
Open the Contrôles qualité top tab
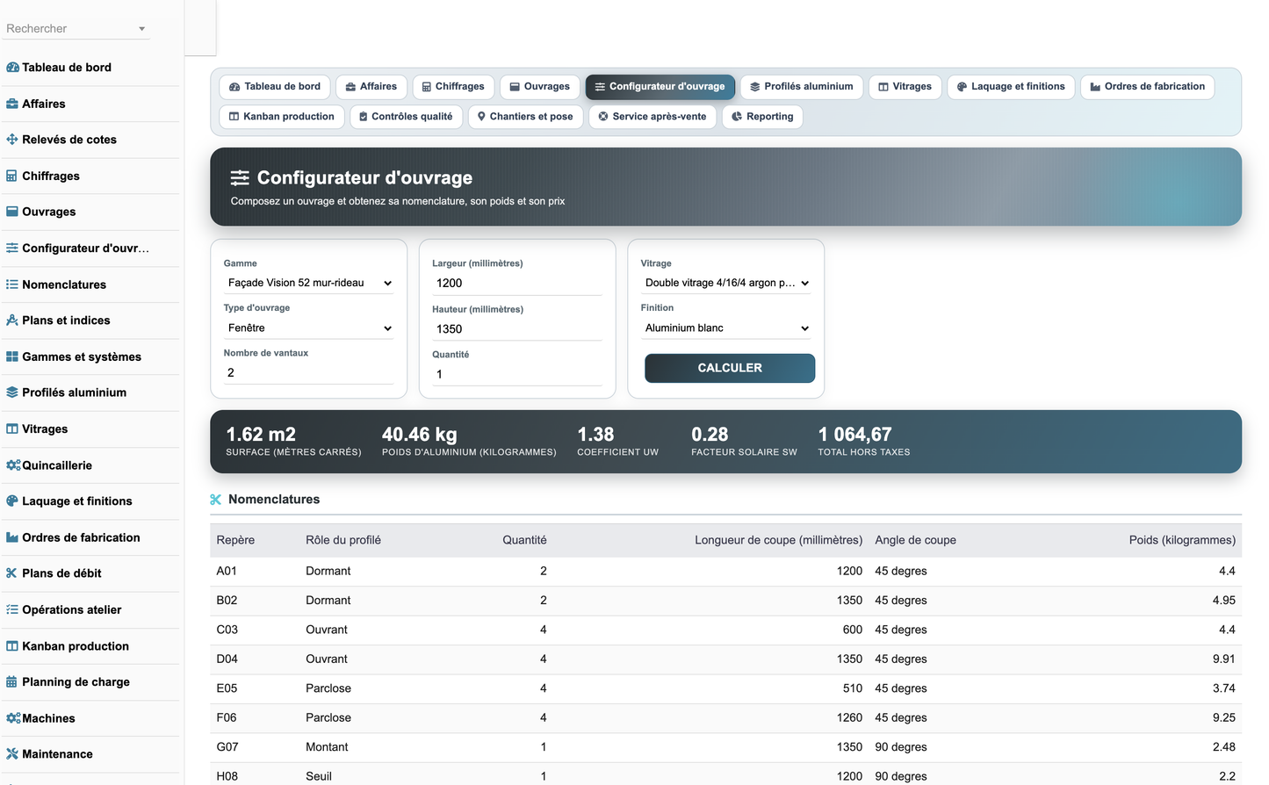407,117
